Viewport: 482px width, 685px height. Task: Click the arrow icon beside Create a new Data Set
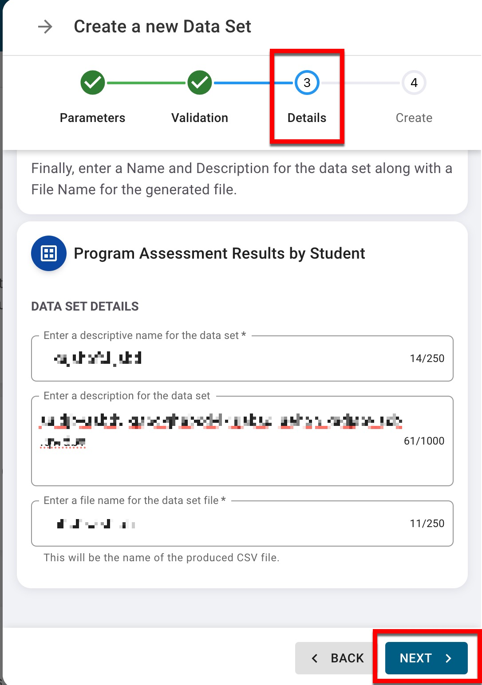click(45, 27)
